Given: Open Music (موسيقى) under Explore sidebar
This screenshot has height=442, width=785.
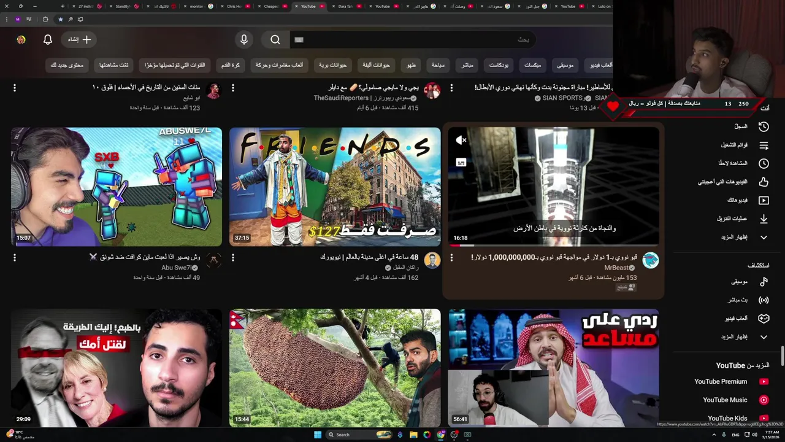Looking at the screenshot, I should [x=749, y=281].
